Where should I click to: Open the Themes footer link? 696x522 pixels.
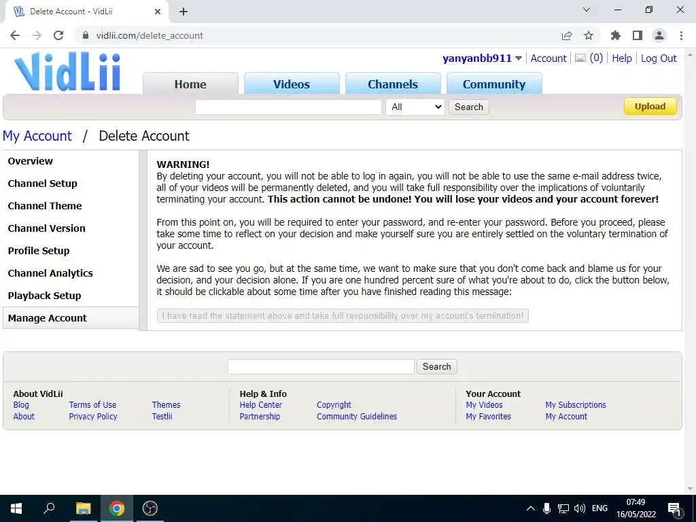[x=166, y=405]
